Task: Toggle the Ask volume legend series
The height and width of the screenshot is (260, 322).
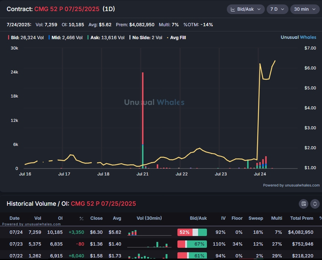Action: (x=106, y=38)
